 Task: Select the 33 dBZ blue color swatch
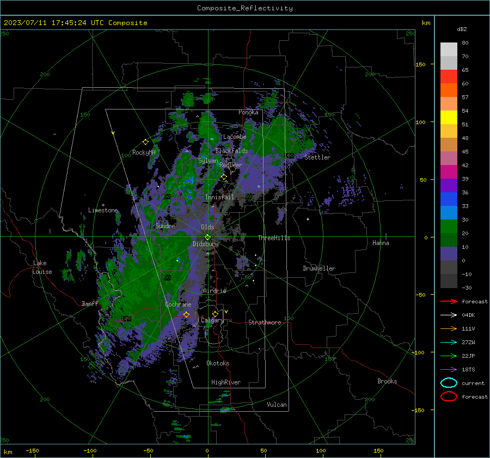point(449,199)
